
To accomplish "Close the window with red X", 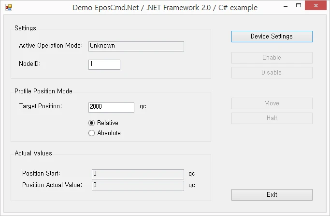I will [x=316, y=5].
